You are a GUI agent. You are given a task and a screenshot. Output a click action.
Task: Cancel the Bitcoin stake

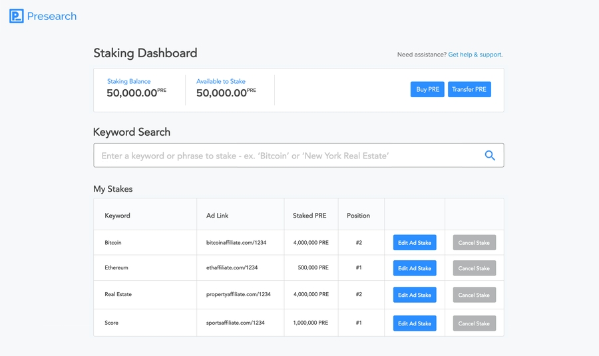(x=474, y=243)
